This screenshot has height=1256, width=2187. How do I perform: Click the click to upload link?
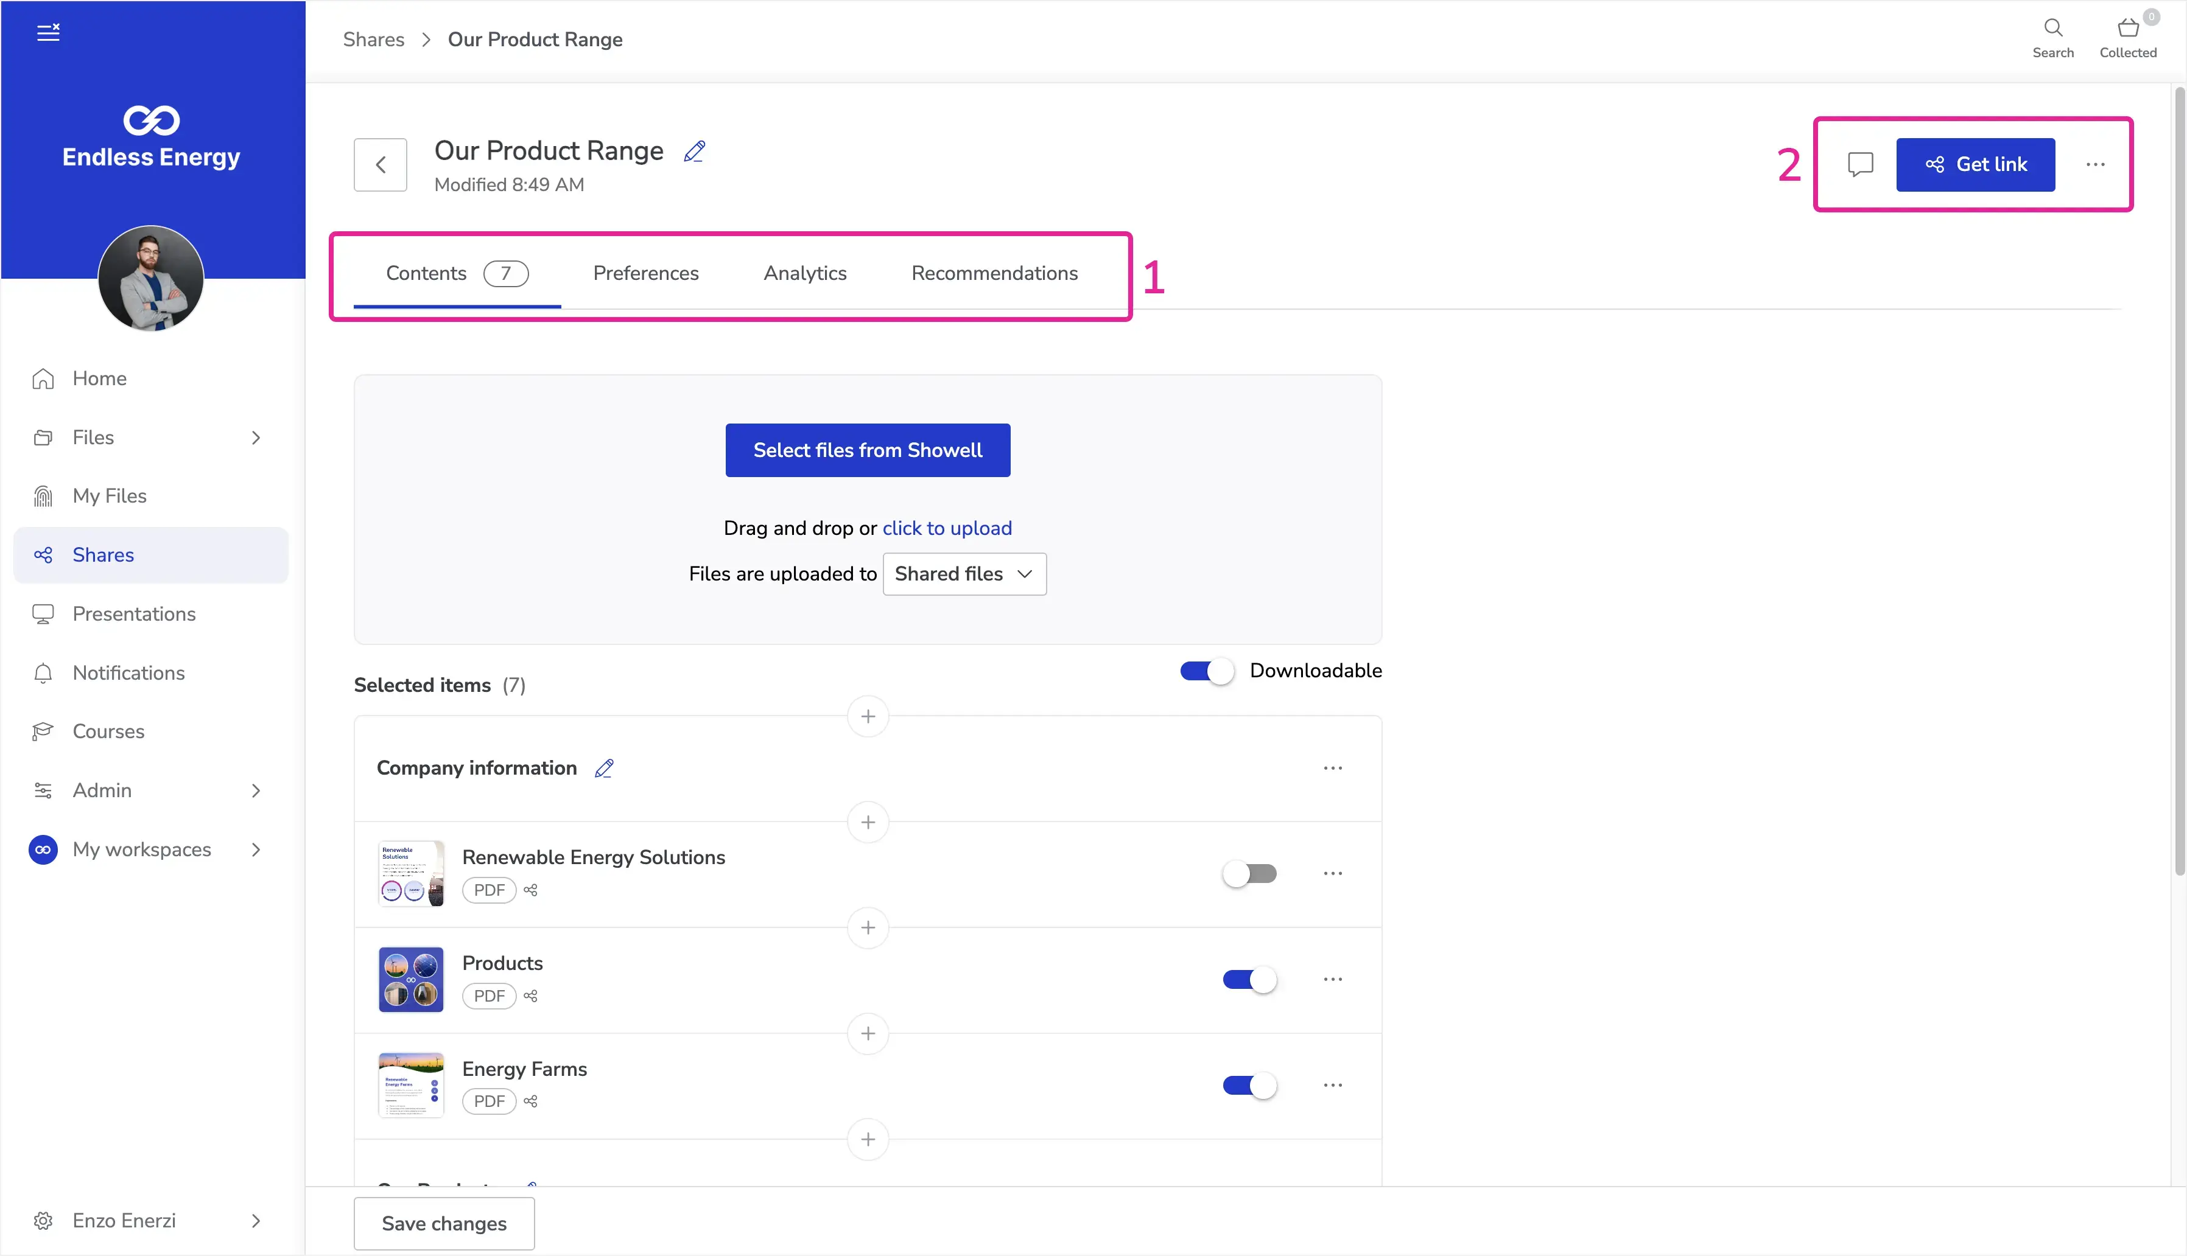point(947,528)
